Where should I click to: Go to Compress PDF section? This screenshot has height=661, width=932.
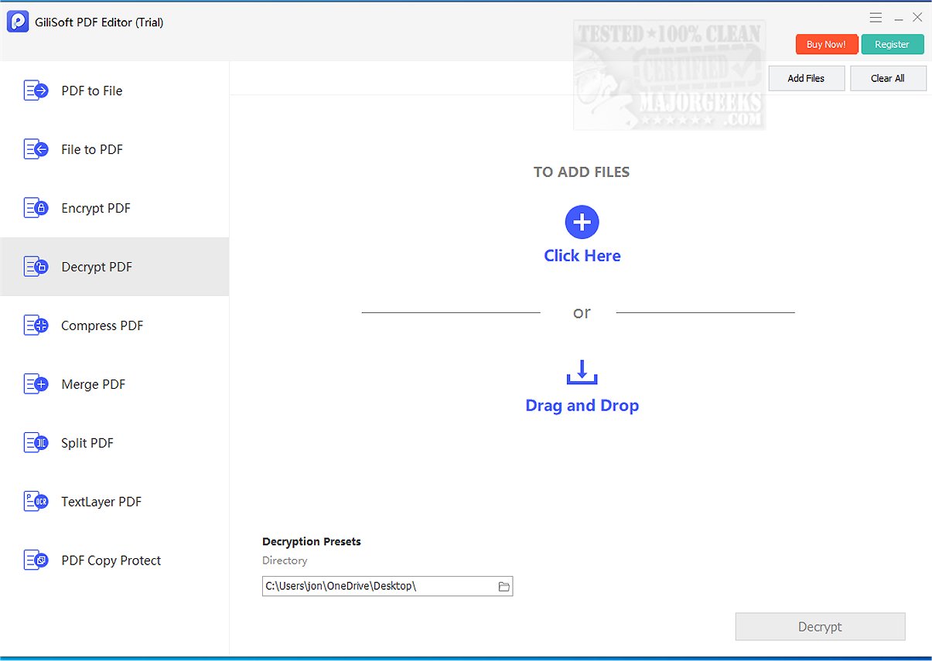pyautogui.click(x=114, y=325)
